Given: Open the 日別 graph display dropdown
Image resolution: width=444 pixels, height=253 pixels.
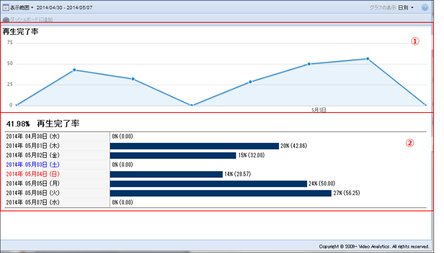Looking at the screenshot, I should point(406,7).
